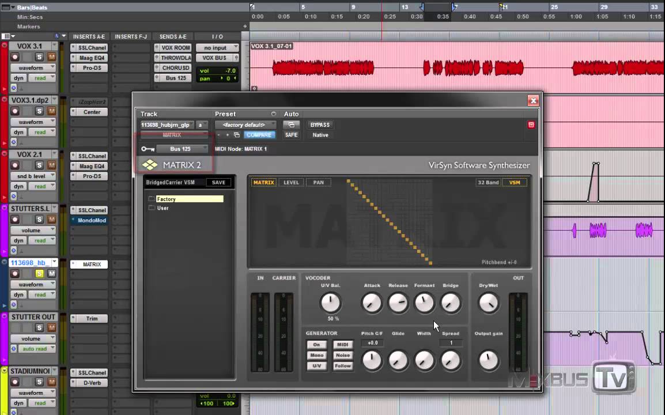Toggle the COMPARE button in the plugin header
Image resolution: width=665 pixels, height=415 pixels.
pyautogui.click(x=259, y=135)
